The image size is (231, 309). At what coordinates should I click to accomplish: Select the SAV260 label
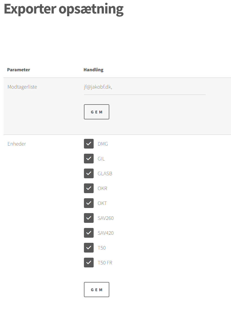click(106, 218)
